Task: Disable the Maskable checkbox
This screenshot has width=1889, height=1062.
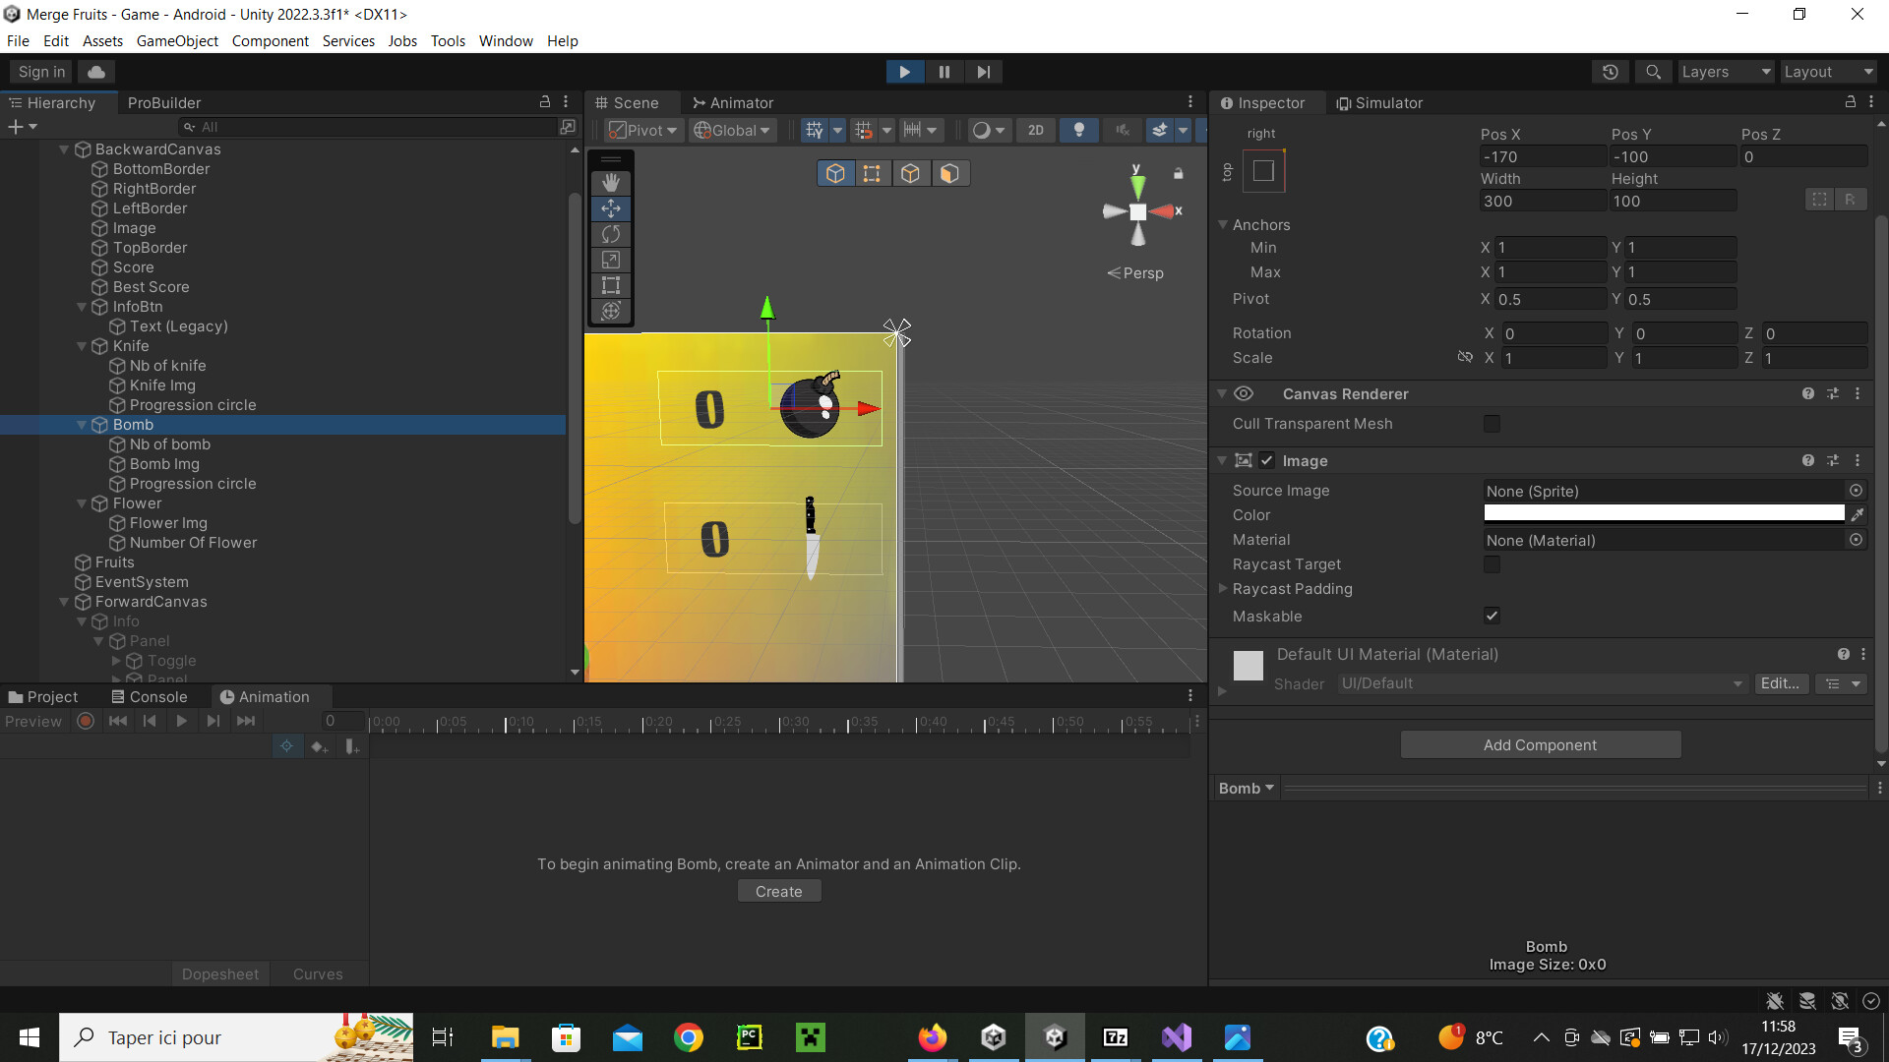Action: (1492, 616)
